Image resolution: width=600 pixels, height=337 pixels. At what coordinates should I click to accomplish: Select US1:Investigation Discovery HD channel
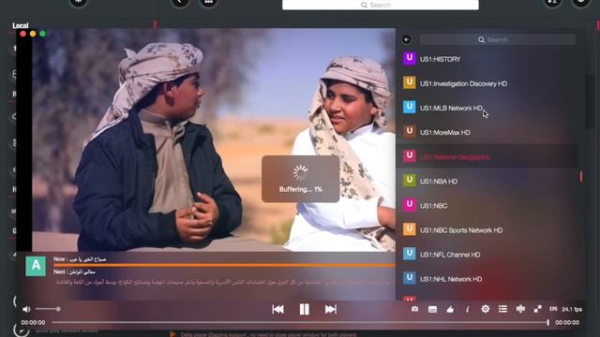[487, 83]
